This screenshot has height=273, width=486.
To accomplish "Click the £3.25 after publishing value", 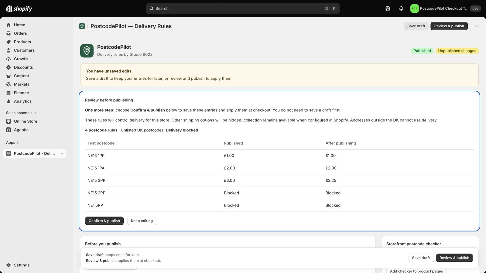I will pyautogui.click(x=331, y=180).
